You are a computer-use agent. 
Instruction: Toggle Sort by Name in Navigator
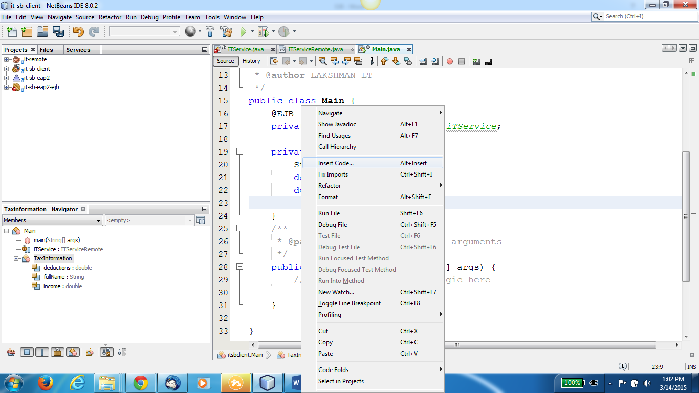[x=106, y=352]
